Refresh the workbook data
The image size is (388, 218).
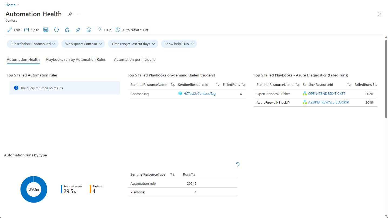56,30
